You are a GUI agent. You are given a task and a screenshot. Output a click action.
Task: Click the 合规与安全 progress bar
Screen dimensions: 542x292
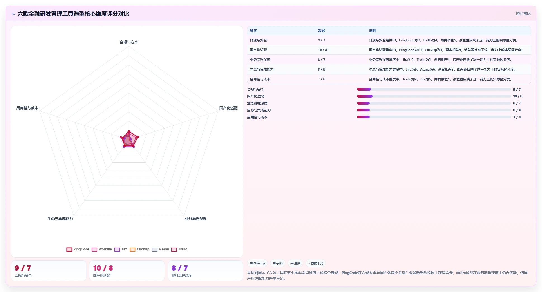(434, 89)
